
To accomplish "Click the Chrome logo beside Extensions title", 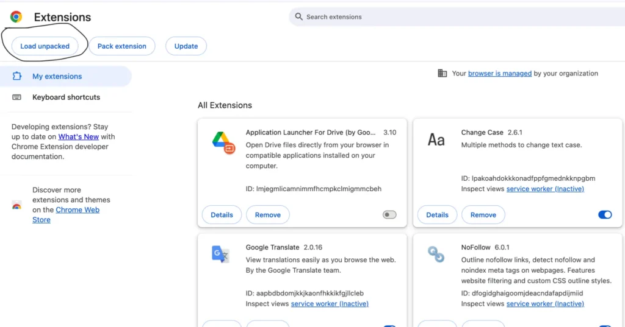I will [x=16, y=16].
